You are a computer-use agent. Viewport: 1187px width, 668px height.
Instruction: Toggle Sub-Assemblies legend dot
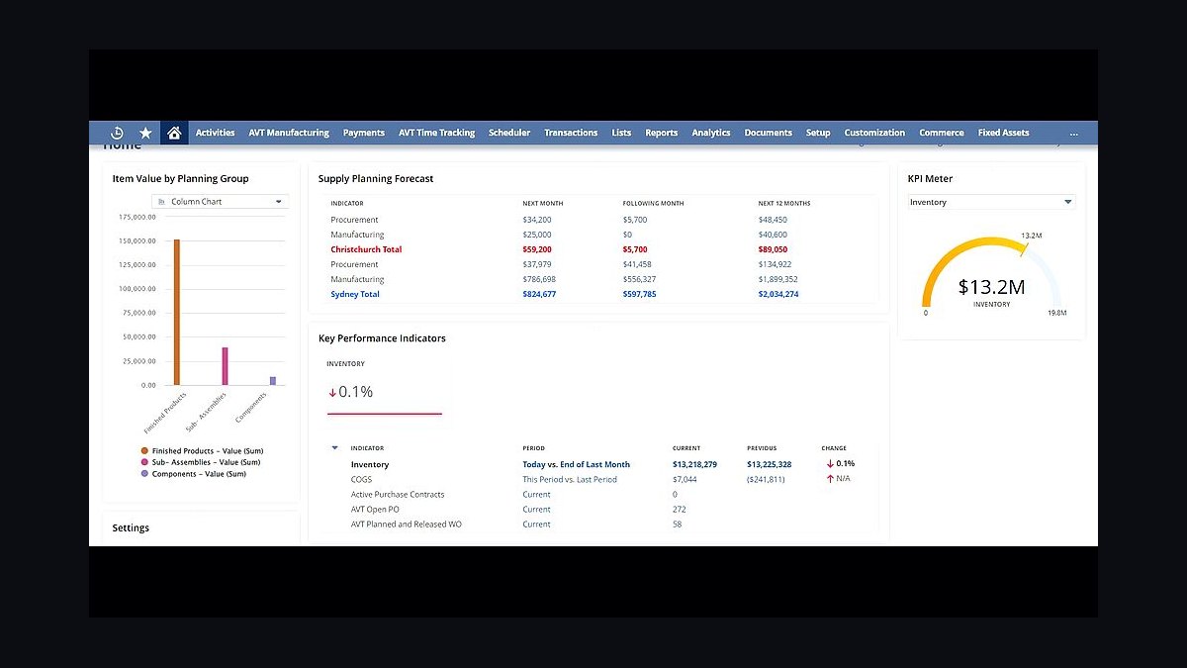coord(144,462)
